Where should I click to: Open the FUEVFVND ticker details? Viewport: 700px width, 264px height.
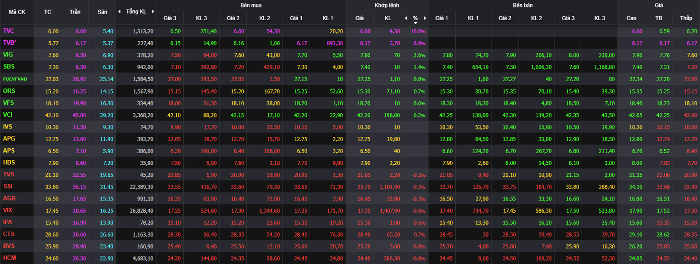pyautogui.click(x=15, y=79)
